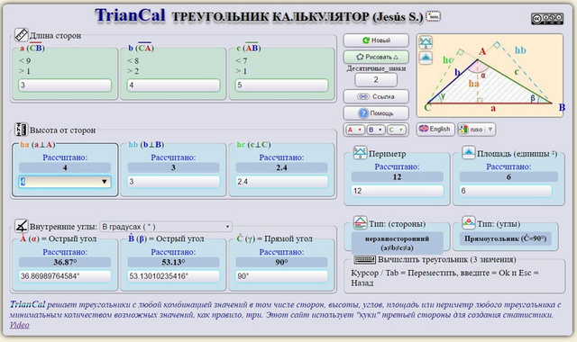Click the calculated hc value 2.4
This screenshot has height=342, width=577.
[x=281, y=167]
